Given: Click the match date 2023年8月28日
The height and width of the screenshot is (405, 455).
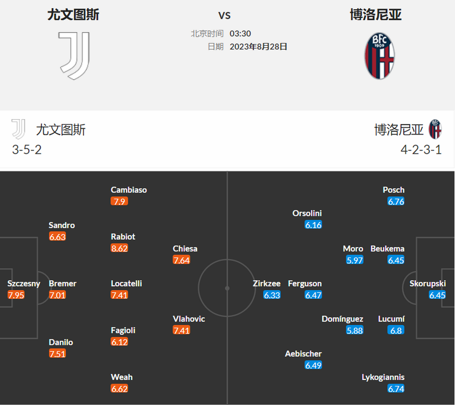Looking at the screenshot, I should [x=258, y=47].
